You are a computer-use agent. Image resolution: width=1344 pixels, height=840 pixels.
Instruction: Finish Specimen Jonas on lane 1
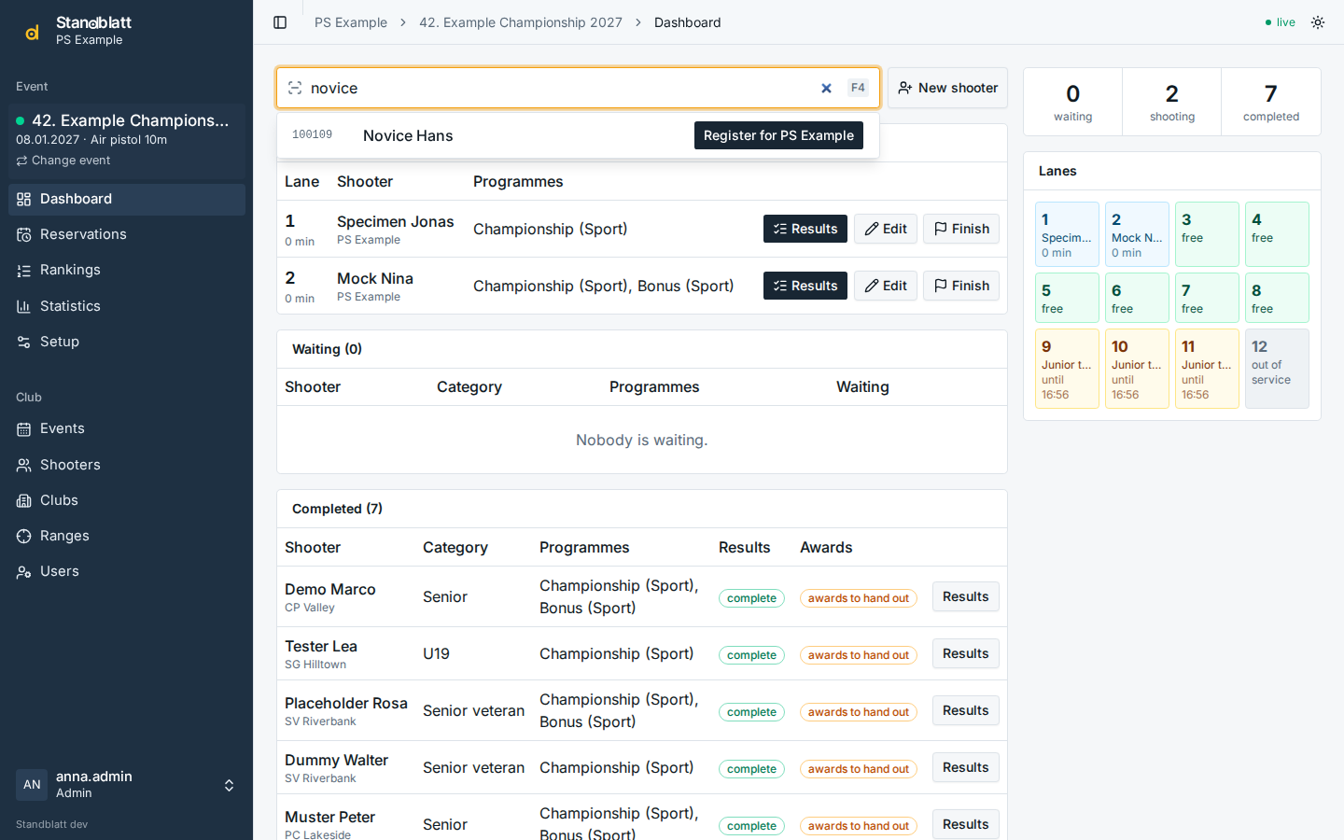961,229
